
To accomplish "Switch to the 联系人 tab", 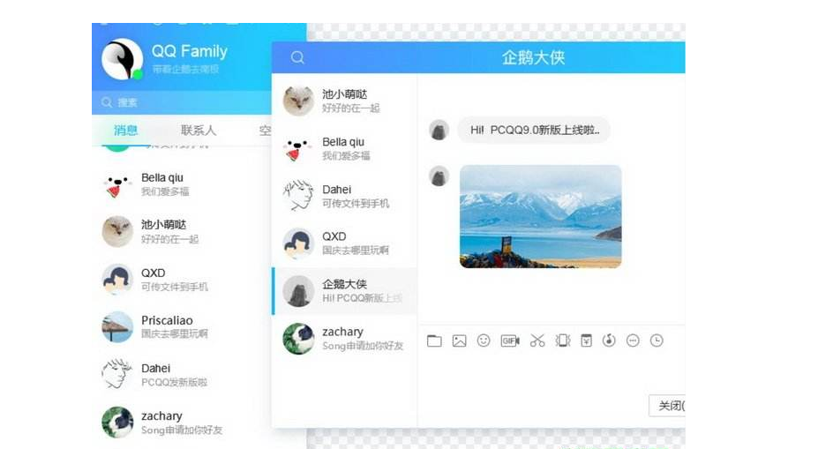I will [x=199, y=131].
